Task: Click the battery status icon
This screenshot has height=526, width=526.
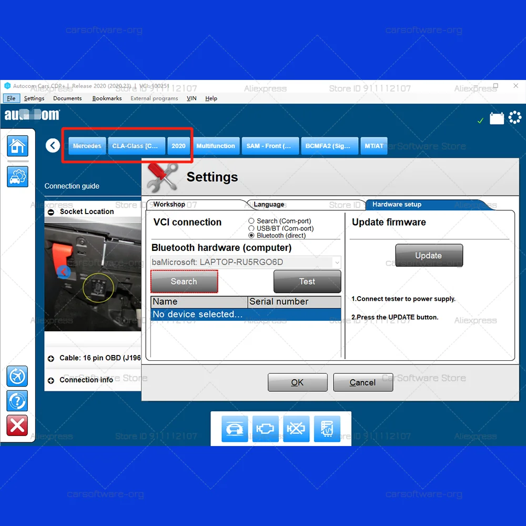Action: [x=497, y=118]
